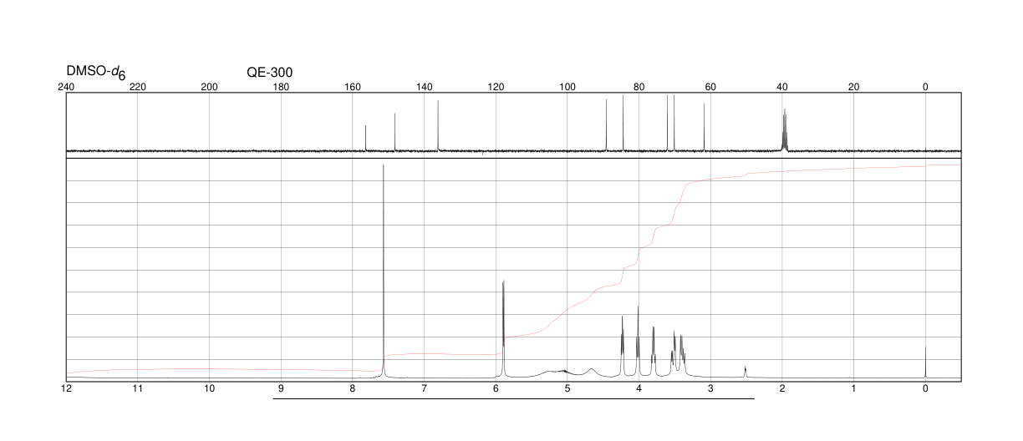The width and height of the screenshot is (1023, 441).
Task: Click the tall singlet peak near 7.6 ppm
Action: 384,271
